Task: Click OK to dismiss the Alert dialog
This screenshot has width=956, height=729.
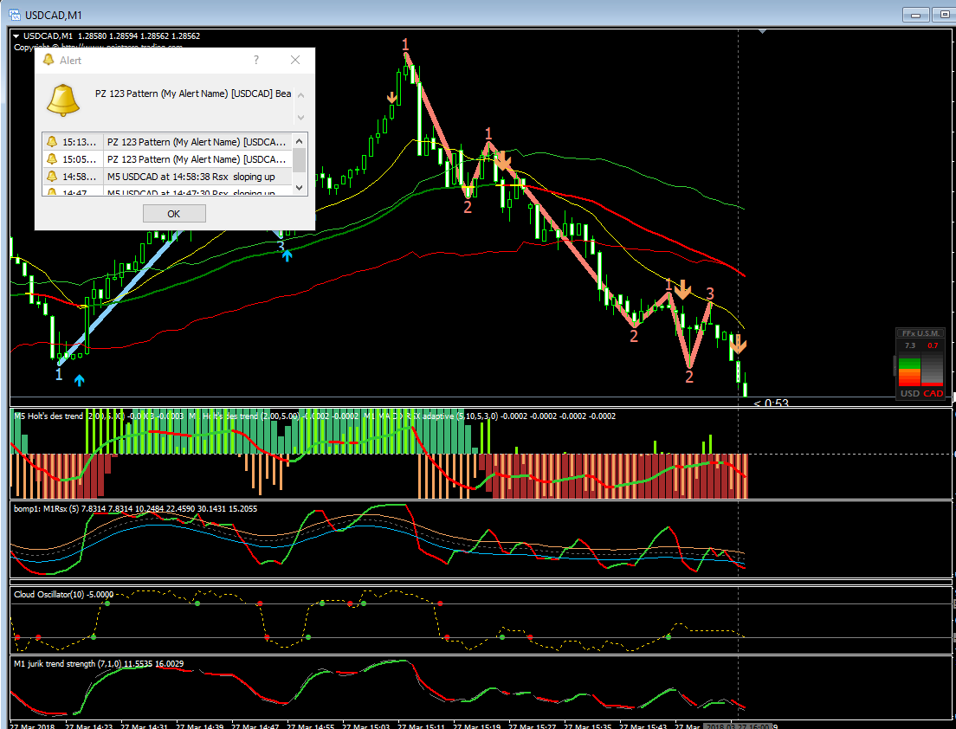Action: tap(174, 214)
